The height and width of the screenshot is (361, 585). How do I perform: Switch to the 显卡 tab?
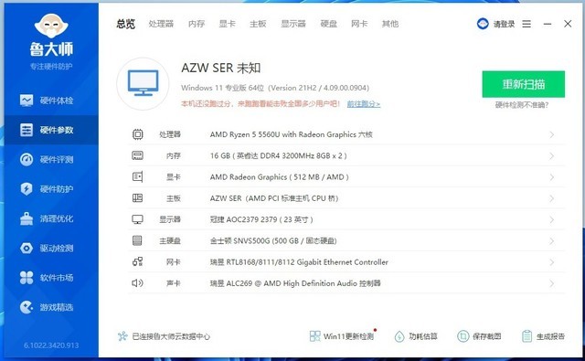228,24
